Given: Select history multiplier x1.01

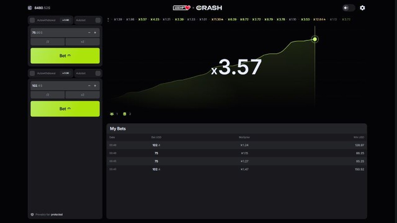Looking at the screenshot, I should point(203,20).
